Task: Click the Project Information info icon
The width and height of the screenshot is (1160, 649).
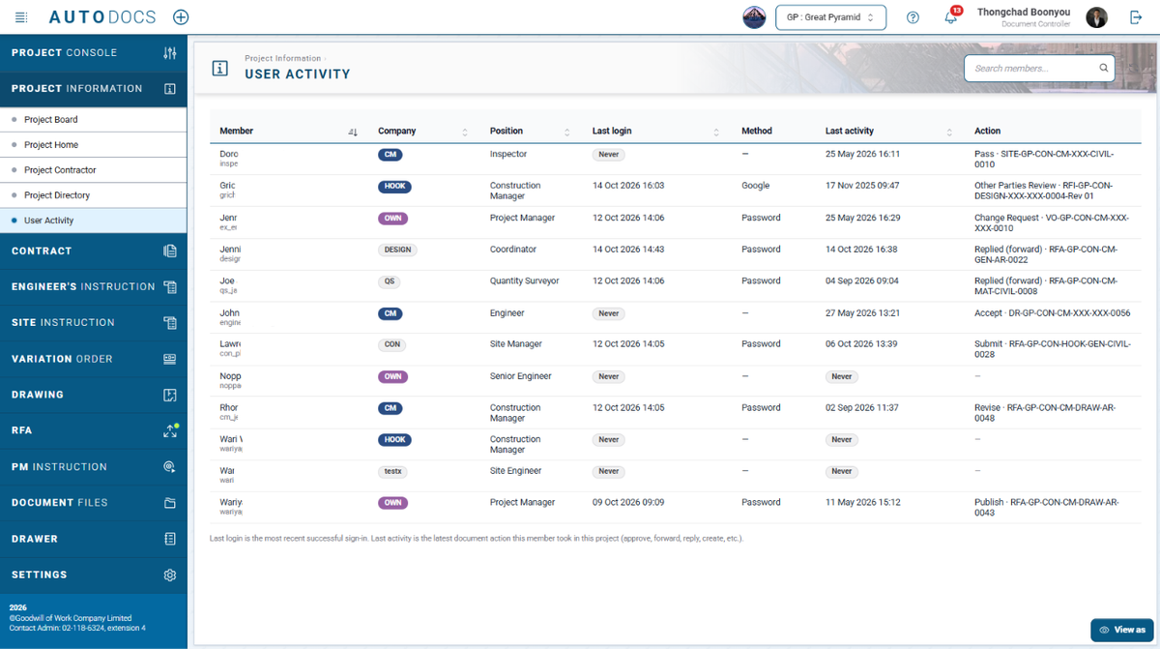Action: coord(170,89)
